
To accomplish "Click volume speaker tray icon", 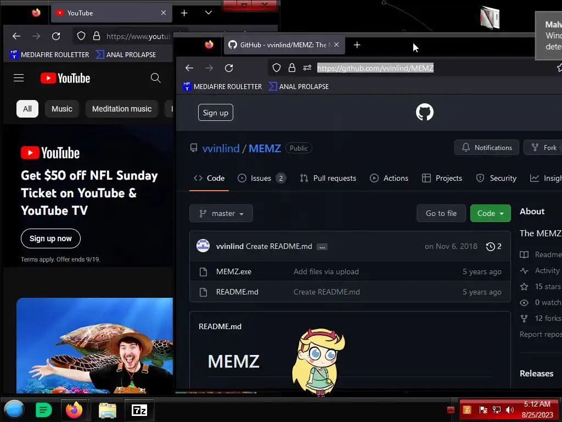I will [509, 410].
